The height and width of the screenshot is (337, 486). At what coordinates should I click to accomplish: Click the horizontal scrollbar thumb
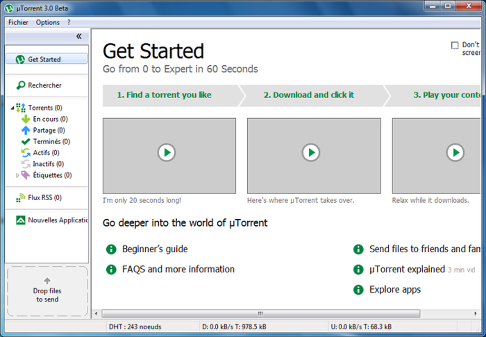[x=261, y=314]
